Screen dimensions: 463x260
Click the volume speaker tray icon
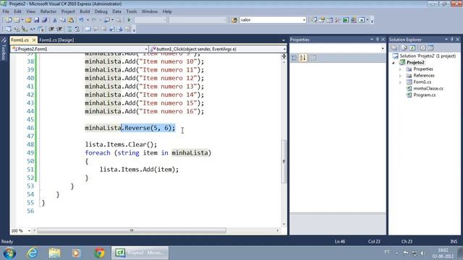pos(422,253)
